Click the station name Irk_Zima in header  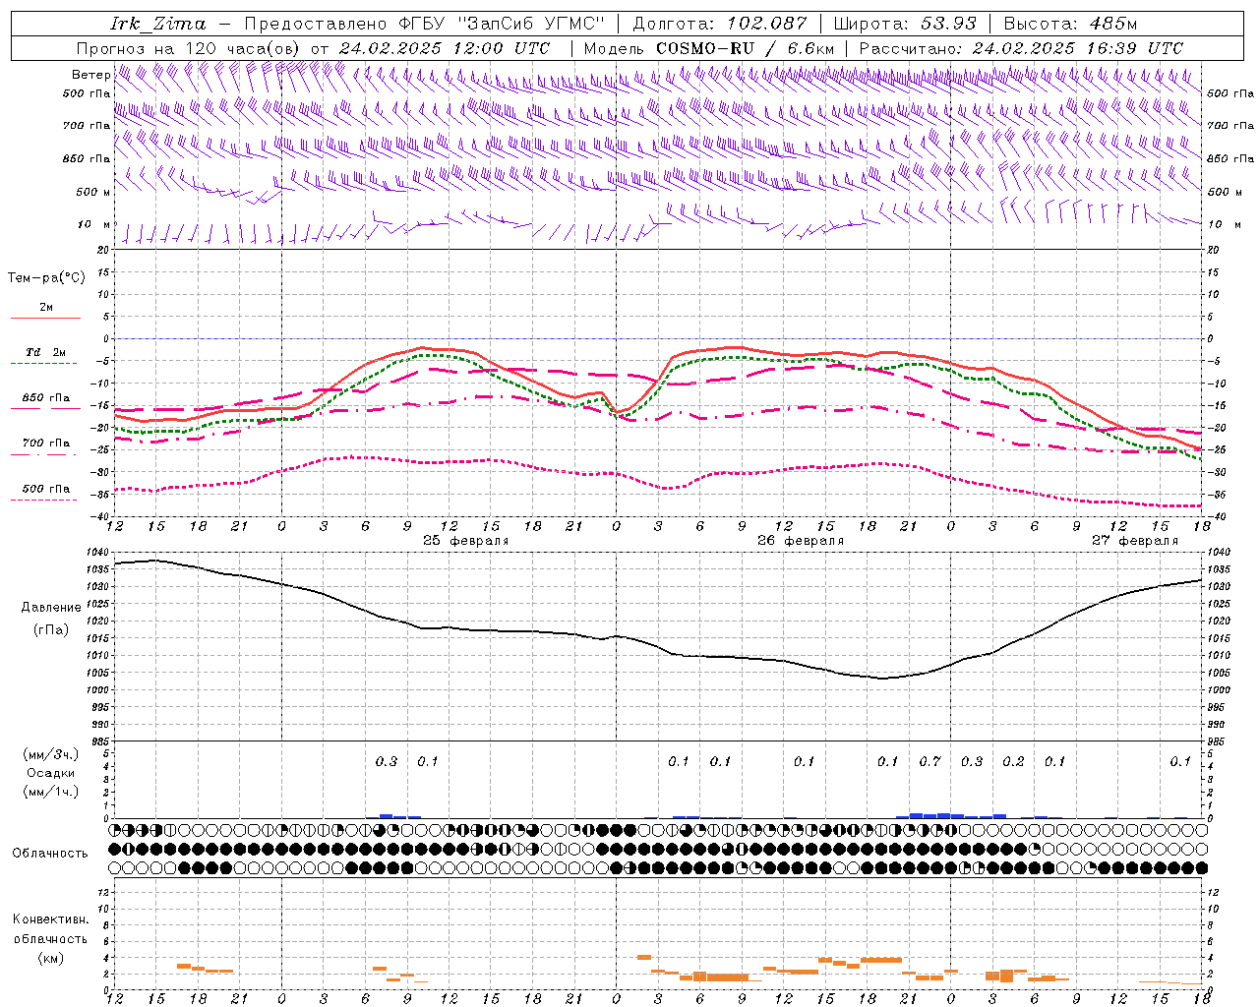click(x=158, y=24)
